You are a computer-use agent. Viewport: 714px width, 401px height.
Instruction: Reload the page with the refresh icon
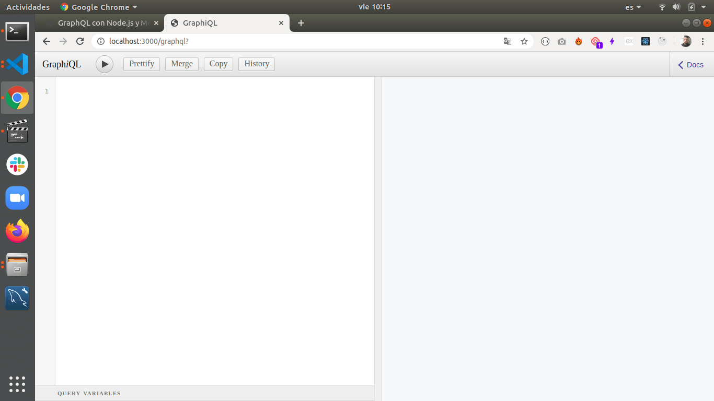pyautogui.click(x=80, y=41)
